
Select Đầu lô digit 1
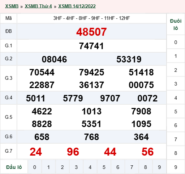coord(48,167)
